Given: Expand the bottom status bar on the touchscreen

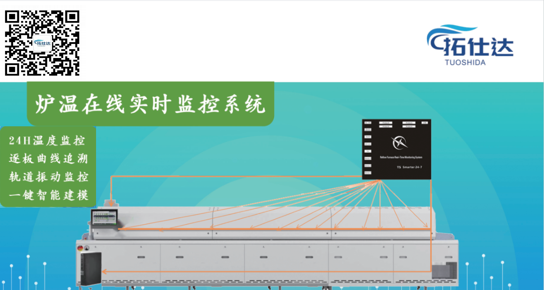Looking at the screenshot, I should (x=105, y=224).
